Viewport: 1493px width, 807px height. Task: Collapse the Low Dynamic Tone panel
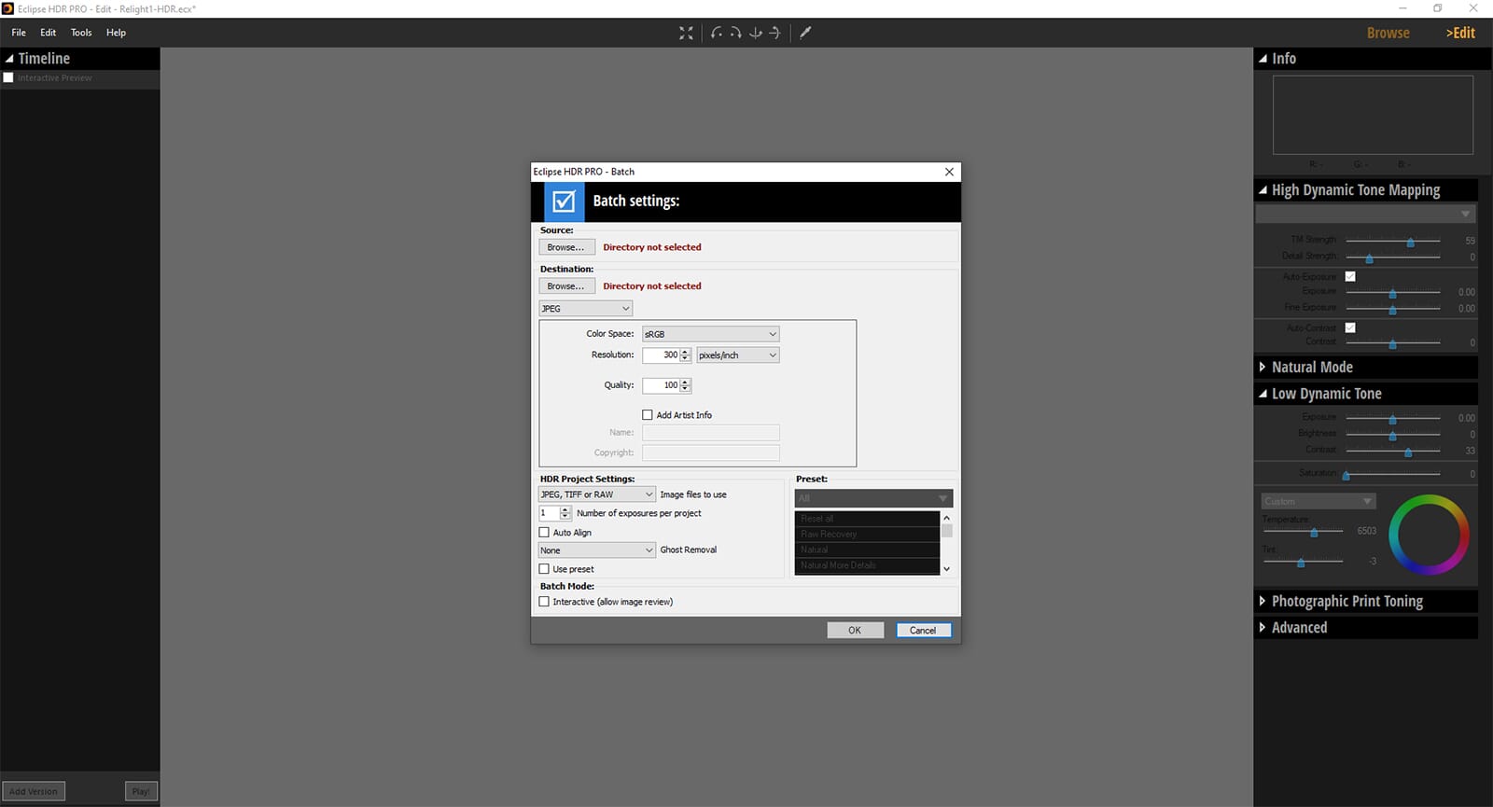(1263, 394)
